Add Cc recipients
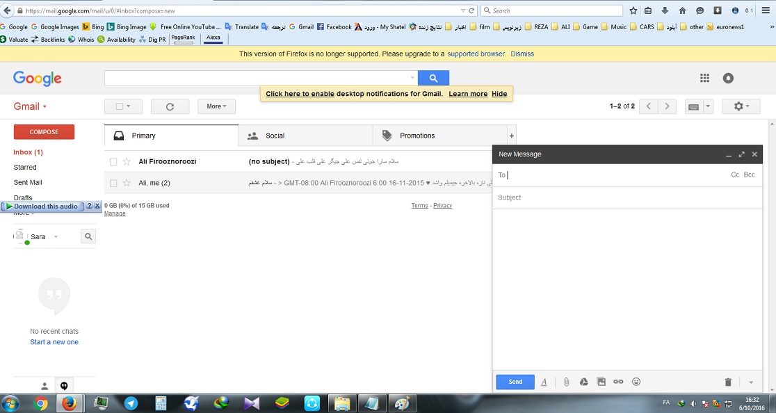The height and width of the screenshot is (413, 776). pos(735,175)
